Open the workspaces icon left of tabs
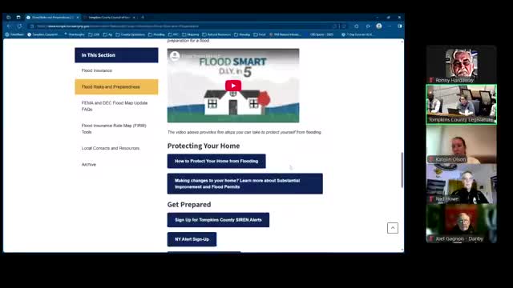 click(9, 18)
